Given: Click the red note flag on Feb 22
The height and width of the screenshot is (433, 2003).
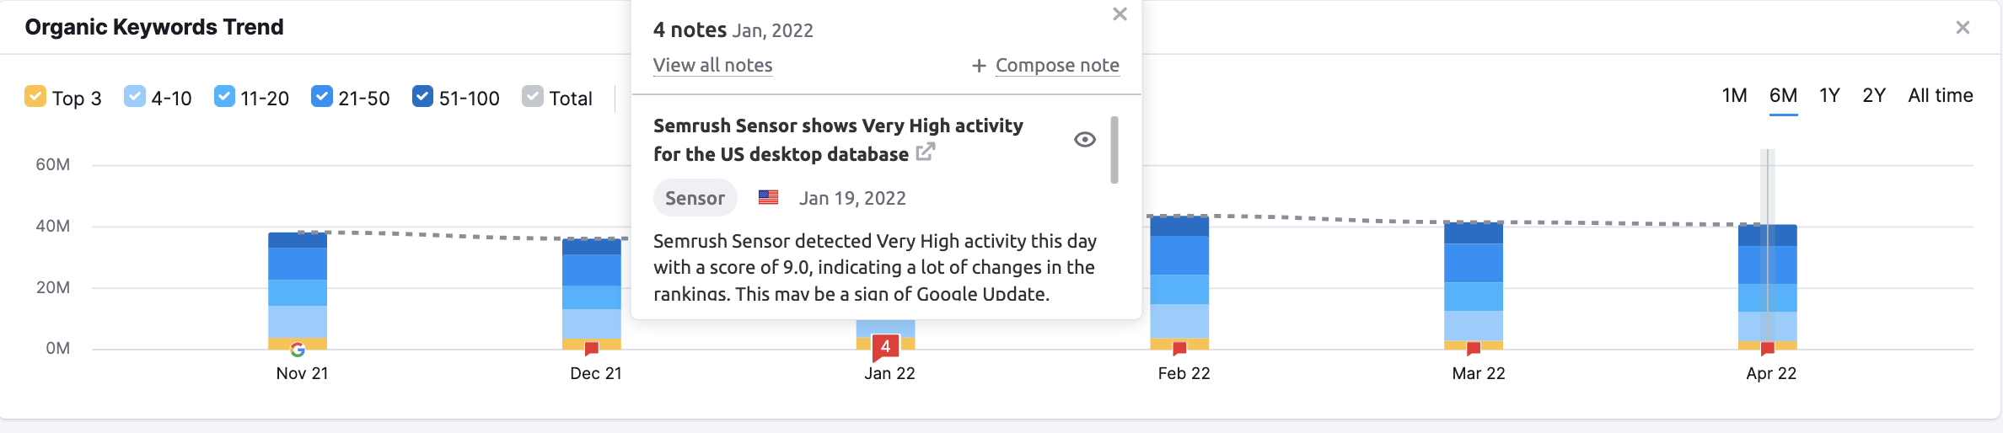Looking at the screenshot, I should tap(1179, 348).
